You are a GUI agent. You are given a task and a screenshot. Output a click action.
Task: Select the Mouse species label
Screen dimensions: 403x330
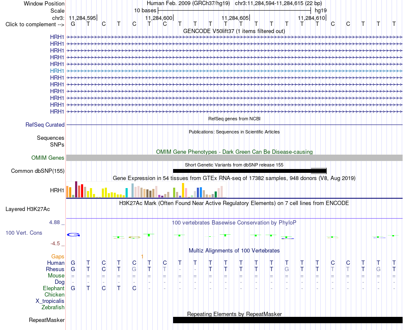[56, 276]
